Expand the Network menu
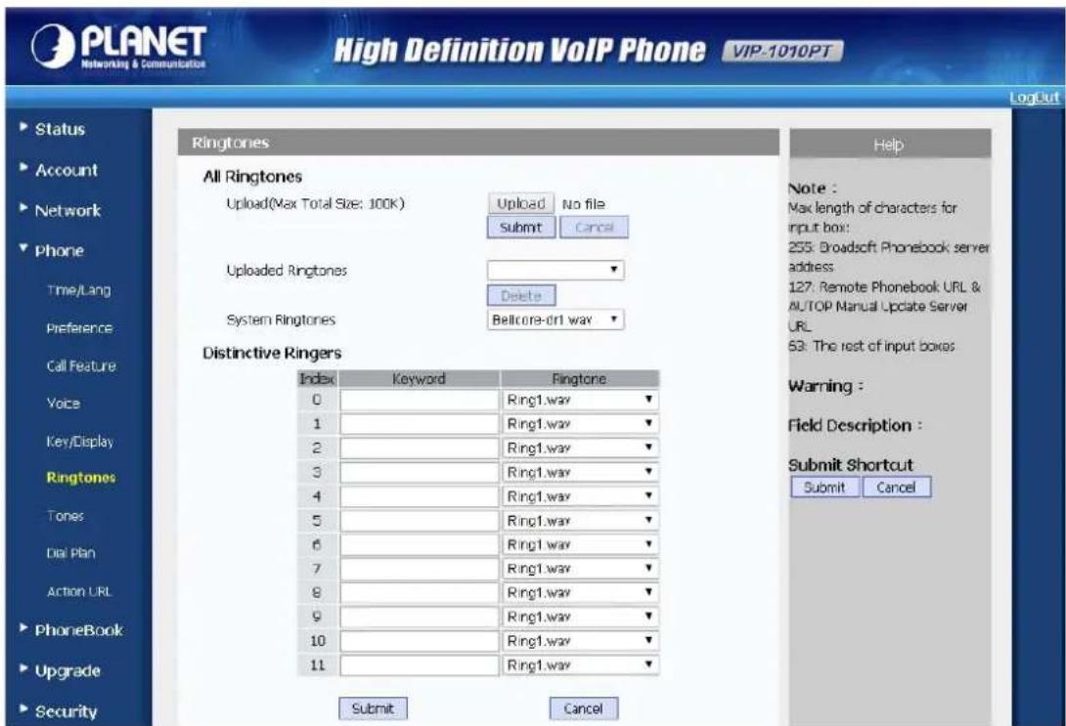The image size is (1066, 726). point(67,210)
